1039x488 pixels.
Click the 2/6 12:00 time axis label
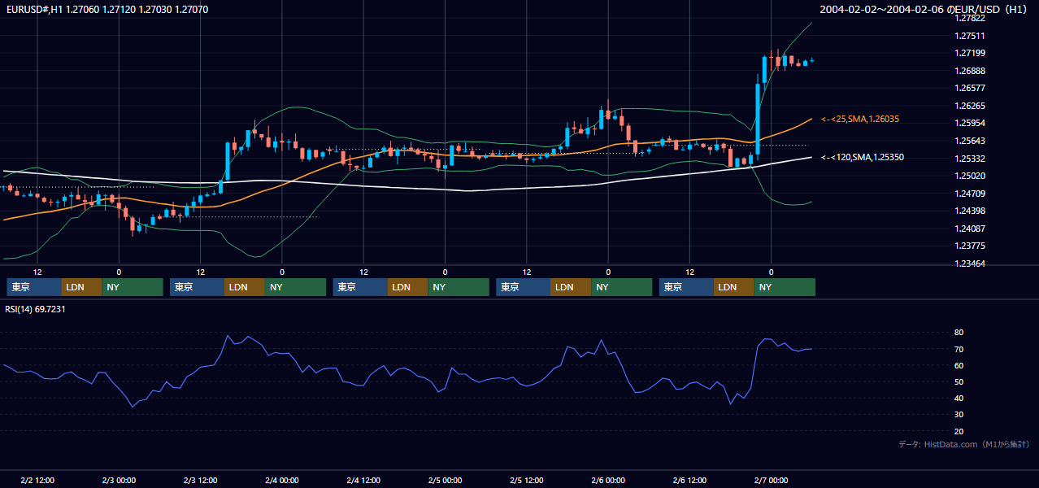[x=689, y=480]
